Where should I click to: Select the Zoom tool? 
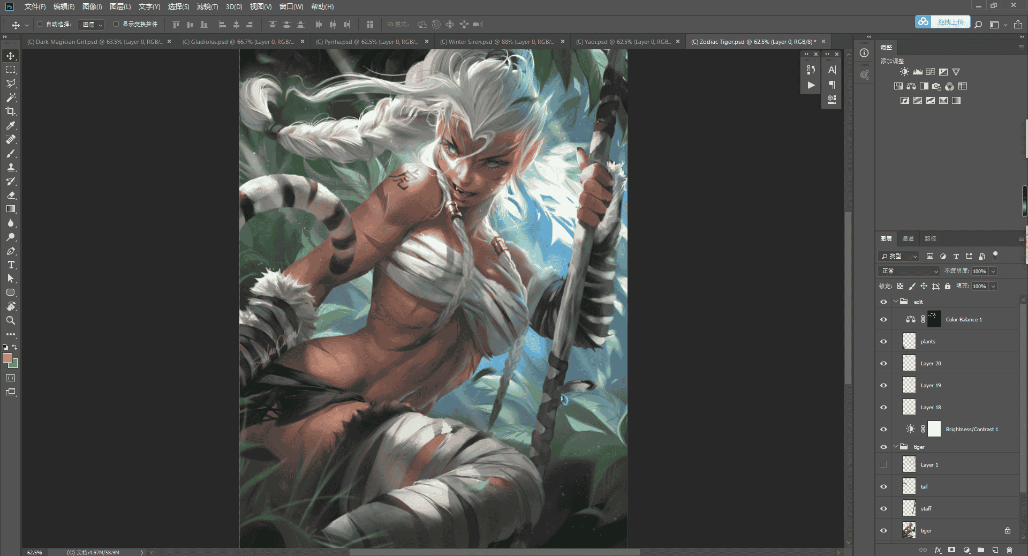11,320
